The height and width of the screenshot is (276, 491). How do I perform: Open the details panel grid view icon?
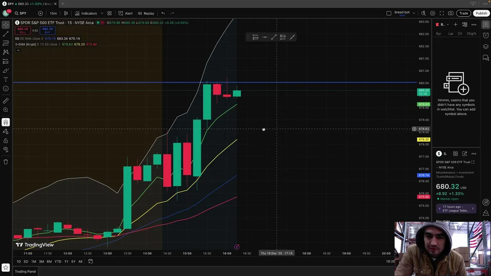455,154
